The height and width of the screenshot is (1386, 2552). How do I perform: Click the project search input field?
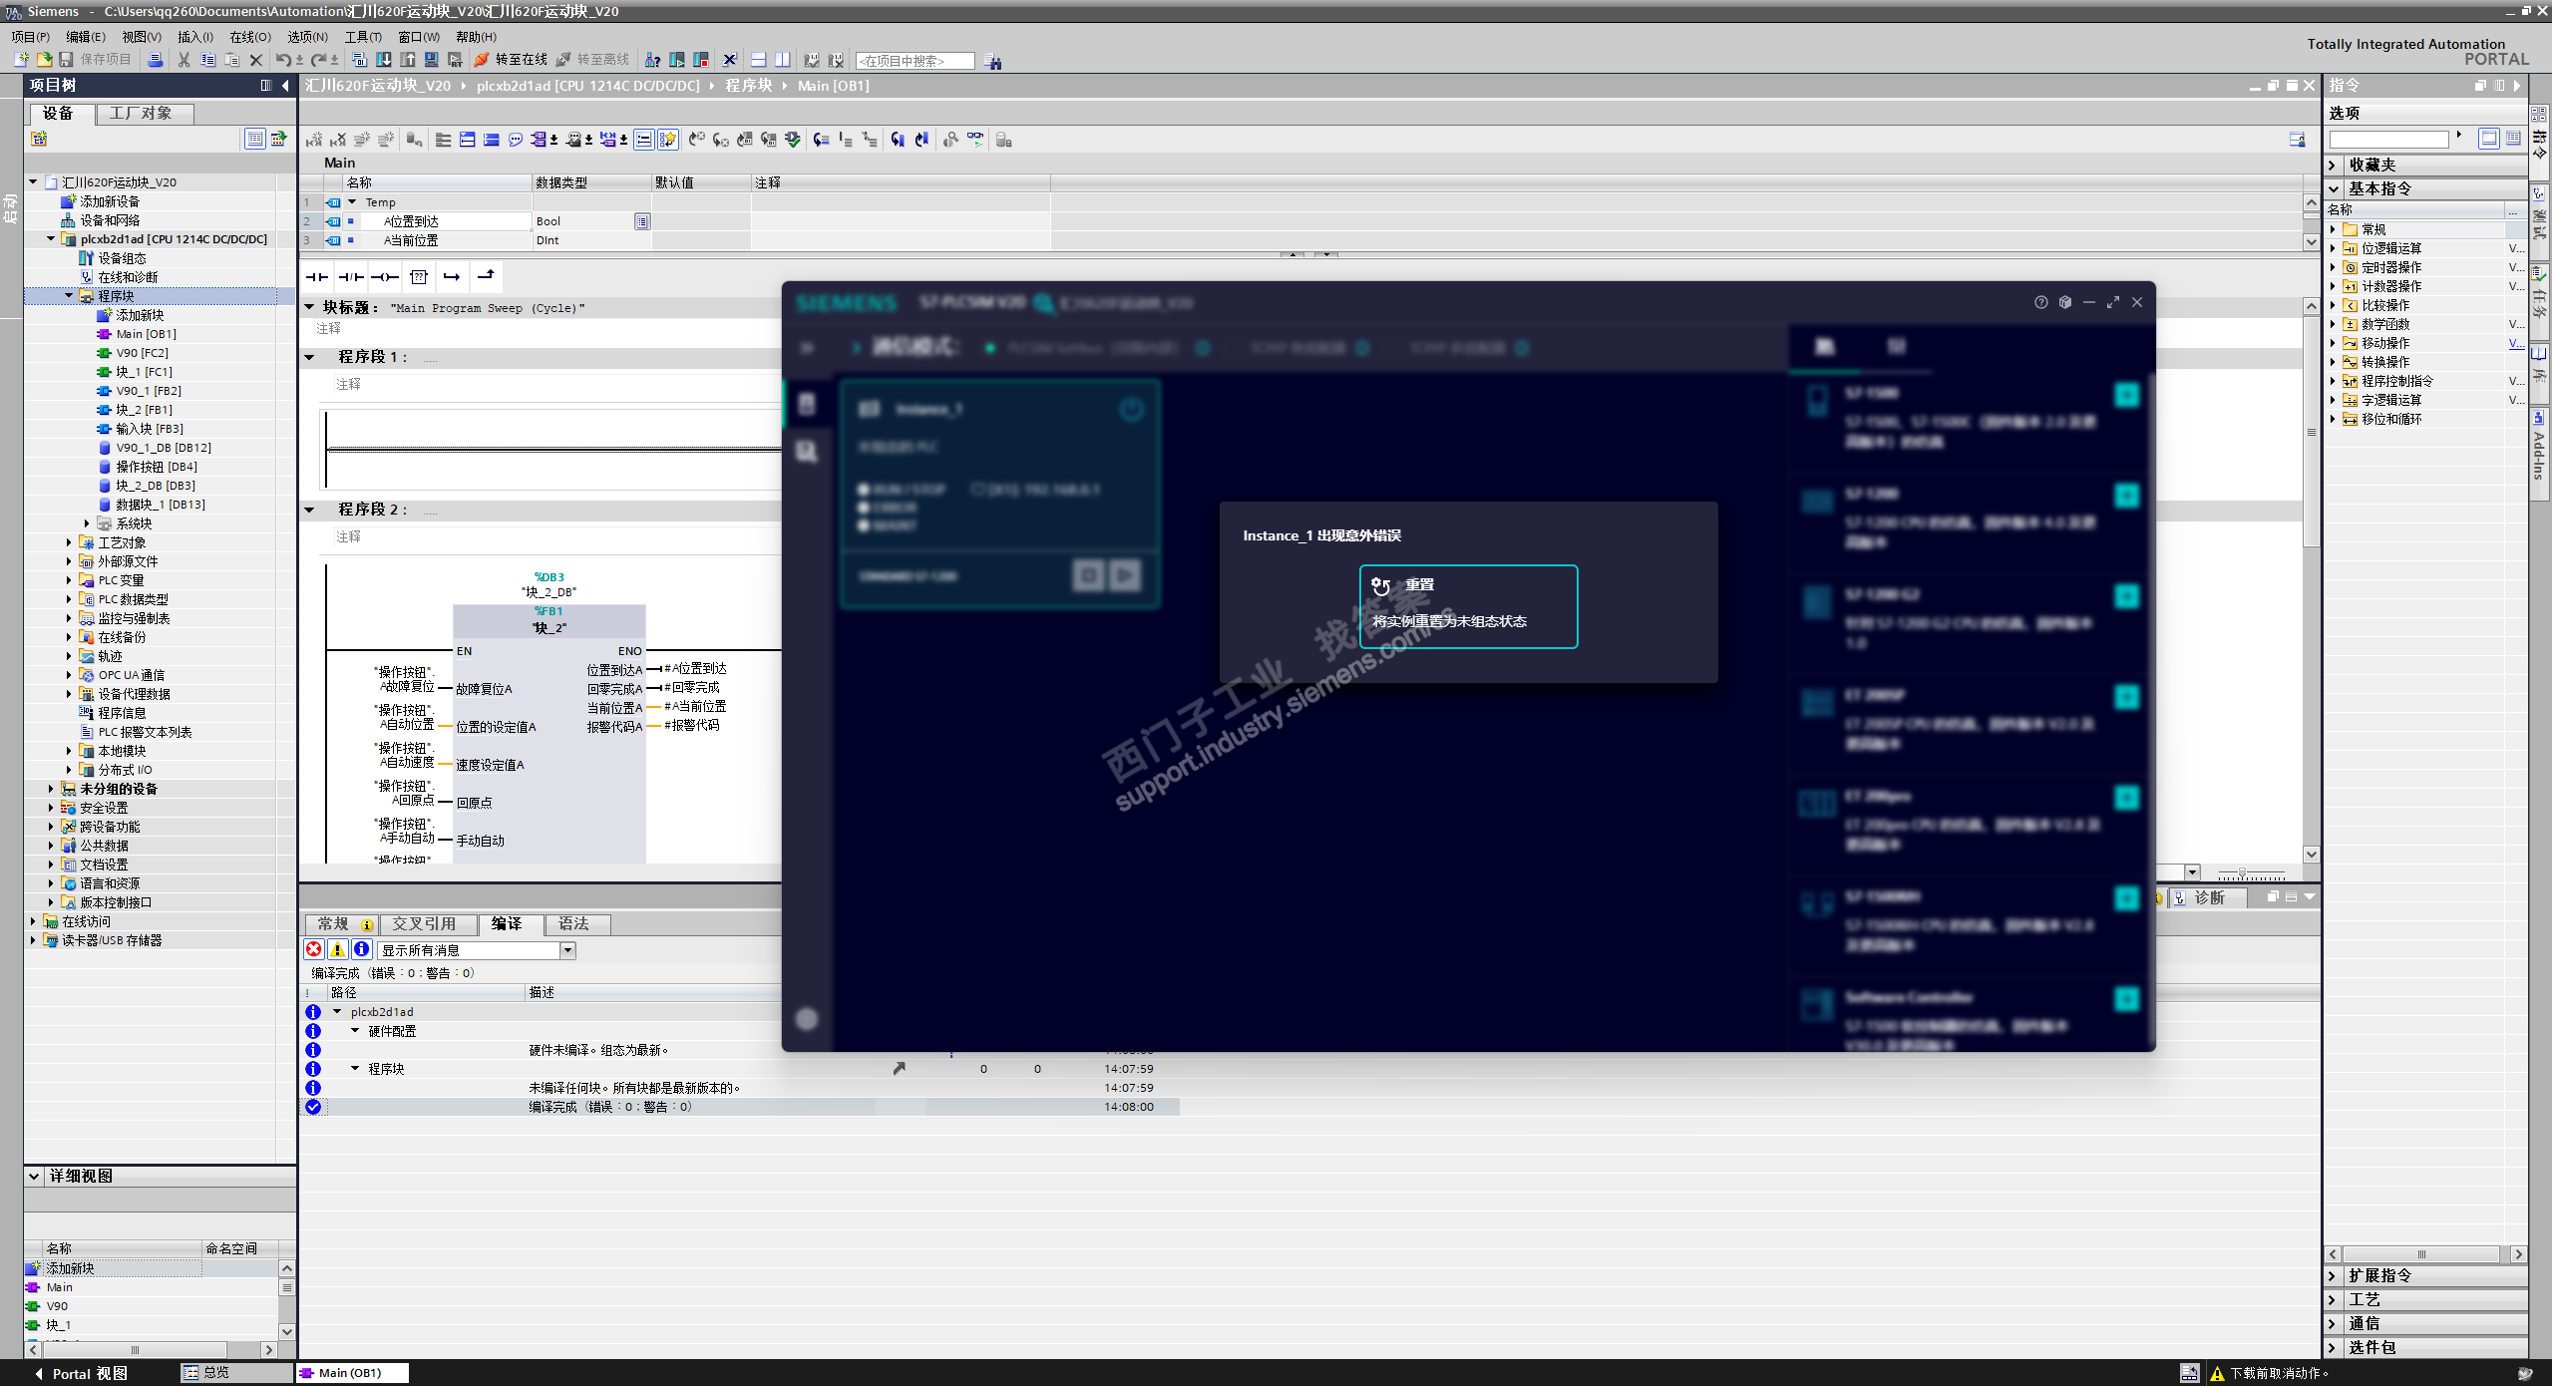(x=913, y=61)
